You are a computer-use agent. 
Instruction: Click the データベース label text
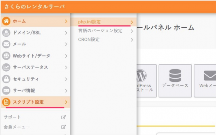tap(175, 85)
